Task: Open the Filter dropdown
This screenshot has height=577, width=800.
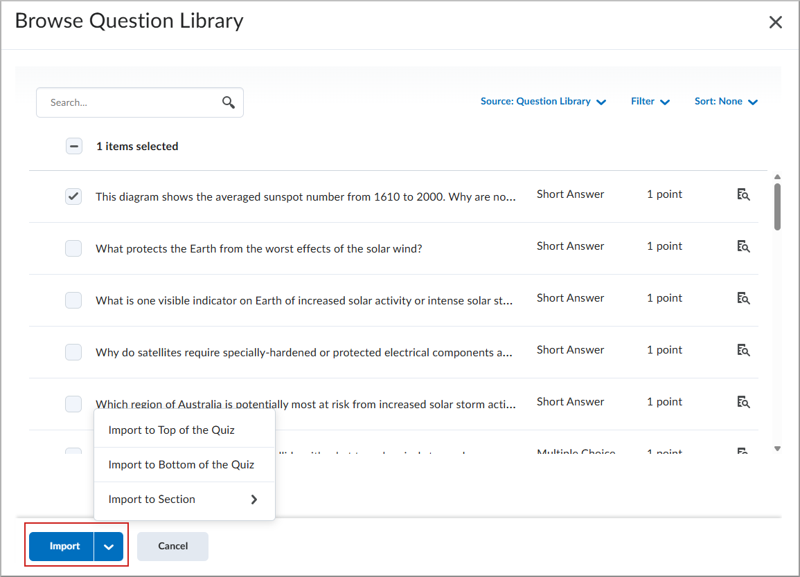Action: (x=650, y=101)
